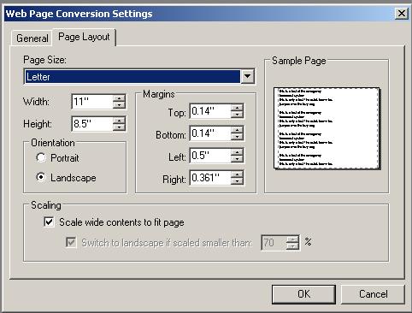Select the Page Layout tab
Screen dimensions: 412x313
point(84,37)
